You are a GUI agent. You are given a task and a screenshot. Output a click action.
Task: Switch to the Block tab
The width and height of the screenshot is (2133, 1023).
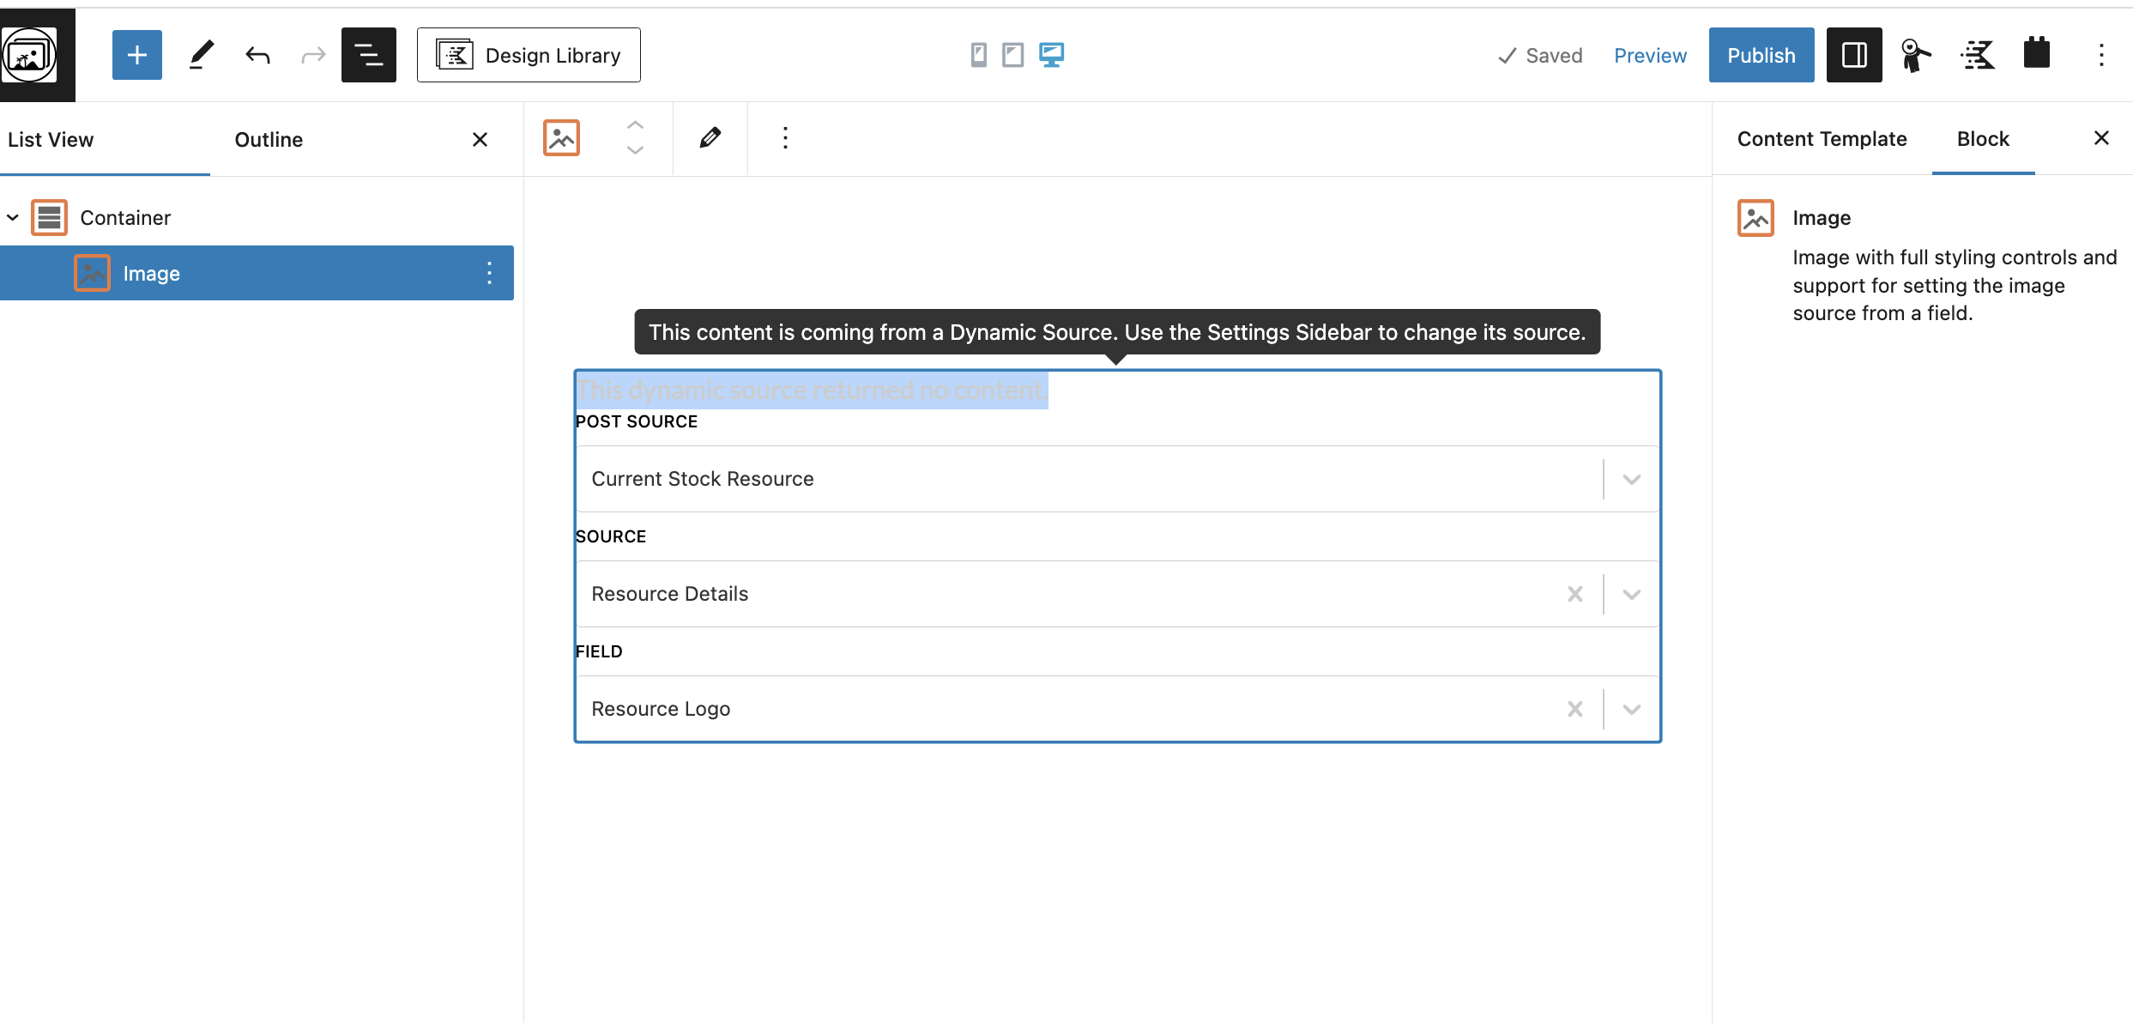(1983, 139)
